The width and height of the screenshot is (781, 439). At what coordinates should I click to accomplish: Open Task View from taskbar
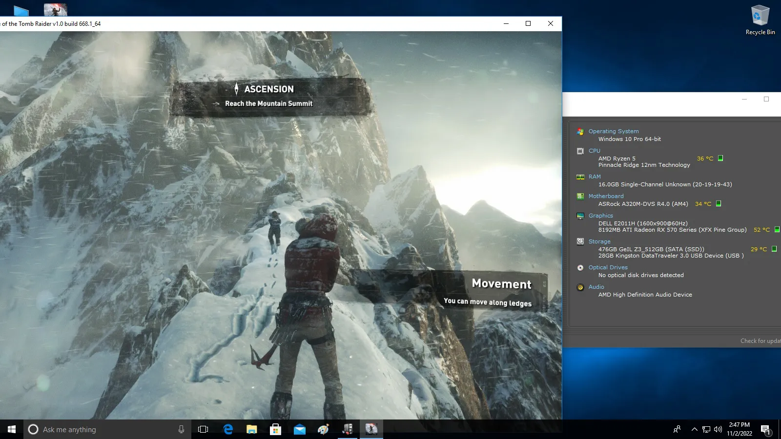(203, 429)
